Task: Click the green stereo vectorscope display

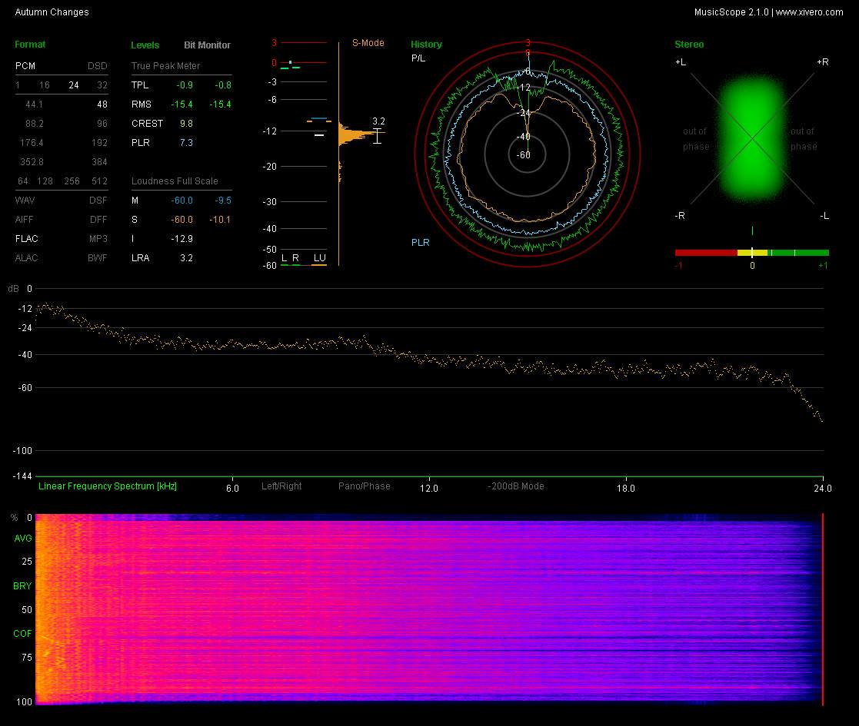Action: point(751,139)
